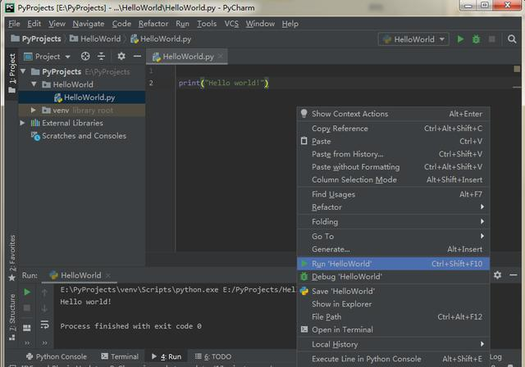This screenshot has width=525, height=367.
Task: Open the VCS menu
Action: pos(231,24)
